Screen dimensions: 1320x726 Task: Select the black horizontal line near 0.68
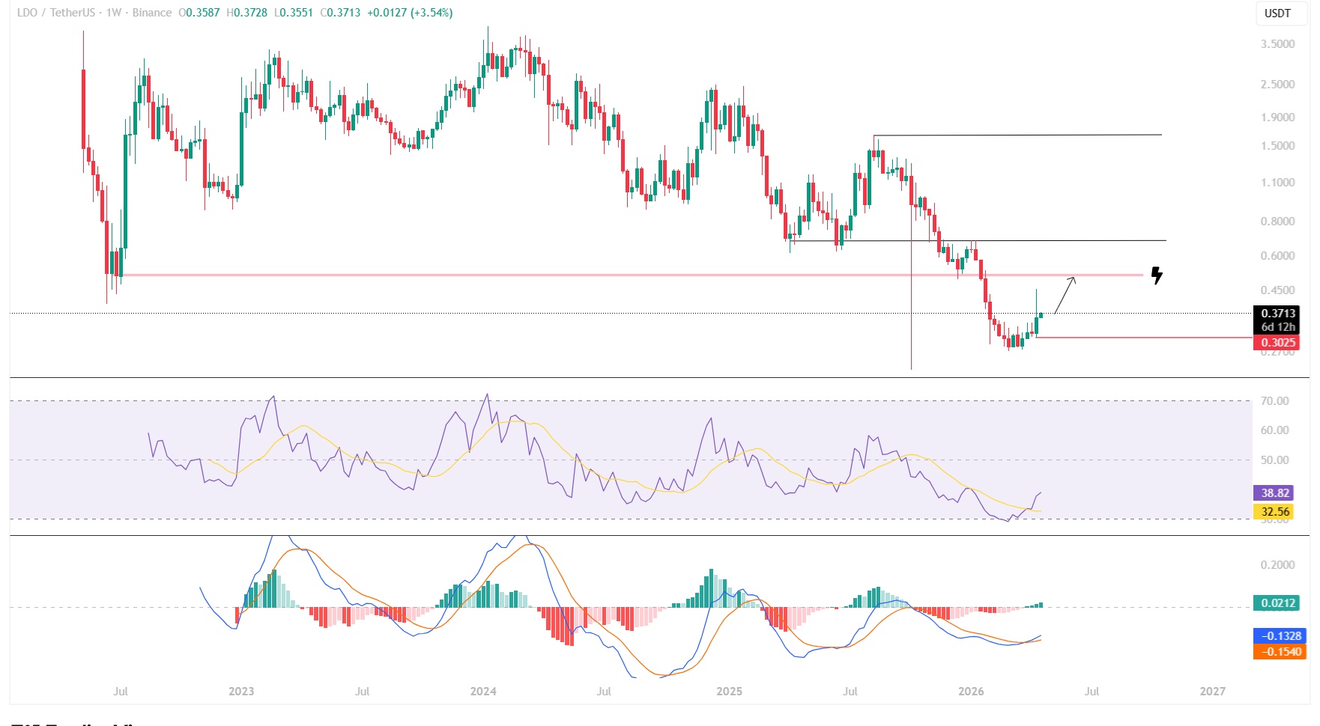tap(978, 241)
